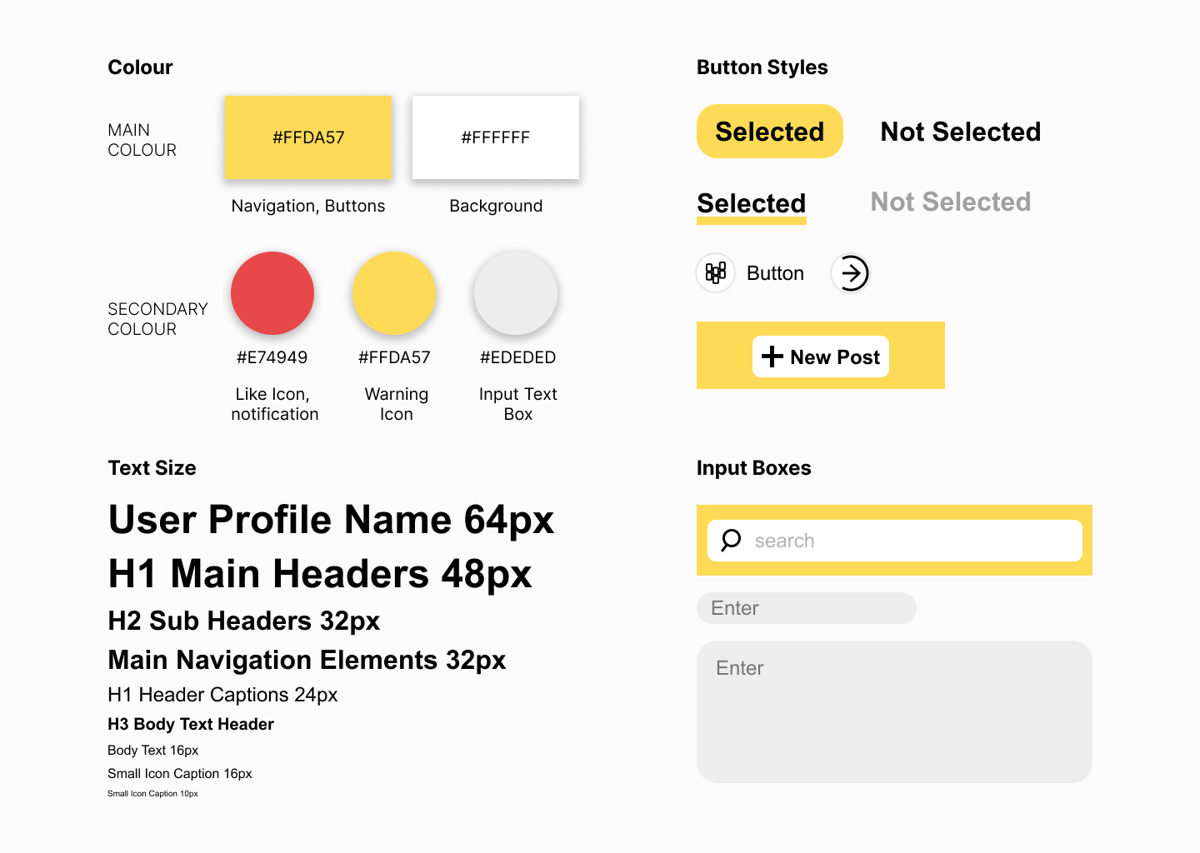The width and height of the screenshot is (1200, 853).
Task: Click the yellow Warning Icon circle
Action: 394,293
